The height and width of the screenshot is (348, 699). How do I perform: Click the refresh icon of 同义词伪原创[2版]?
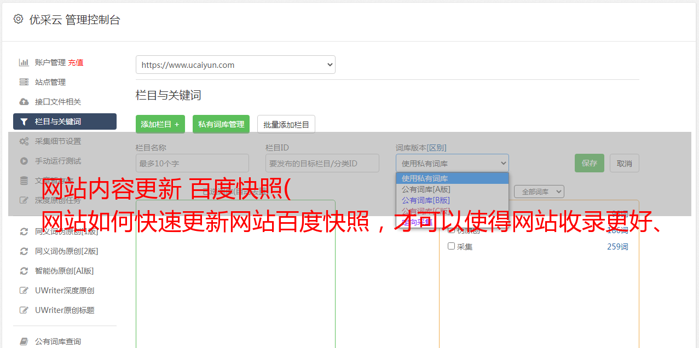(x=24, y=251)
